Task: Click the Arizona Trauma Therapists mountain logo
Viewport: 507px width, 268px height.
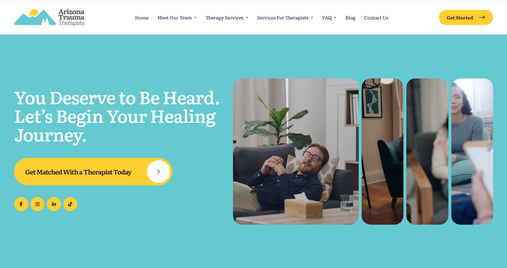Action: (49, 18)
